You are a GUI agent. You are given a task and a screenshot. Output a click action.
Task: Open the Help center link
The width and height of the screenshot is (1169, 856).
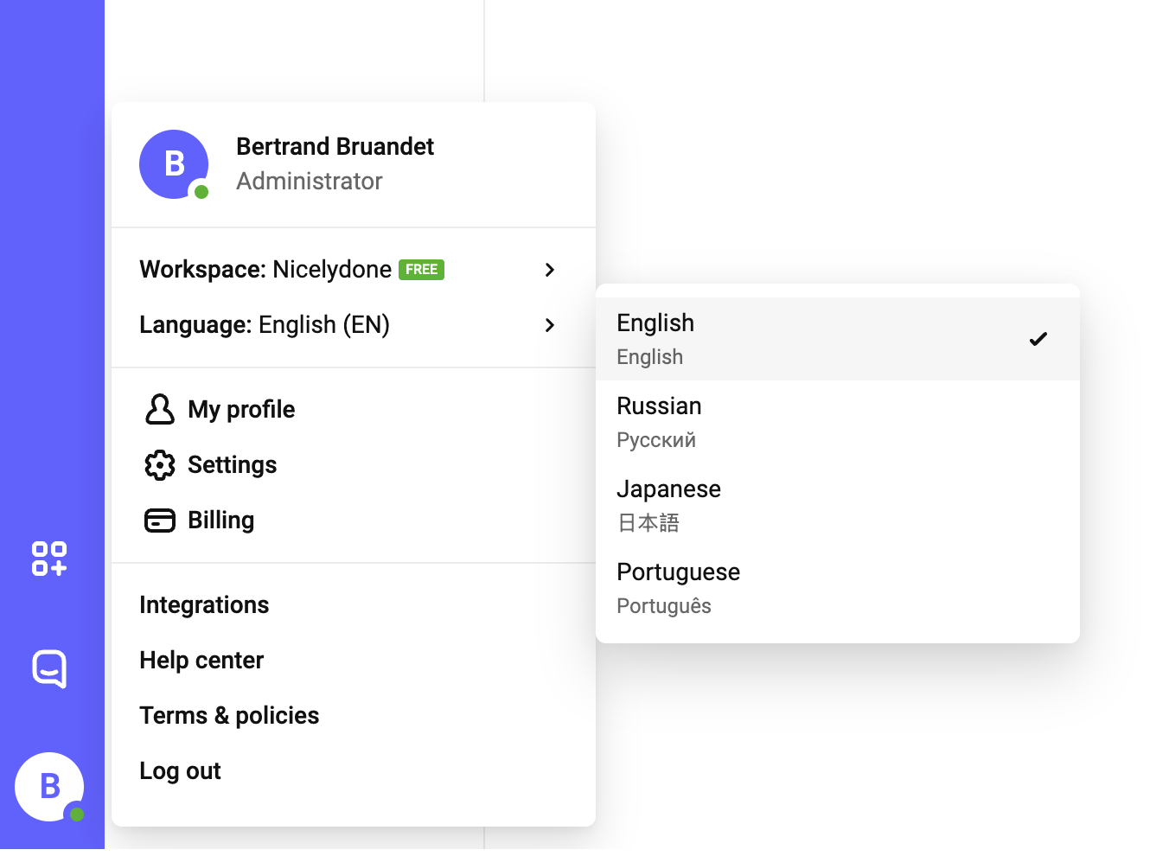201,661
